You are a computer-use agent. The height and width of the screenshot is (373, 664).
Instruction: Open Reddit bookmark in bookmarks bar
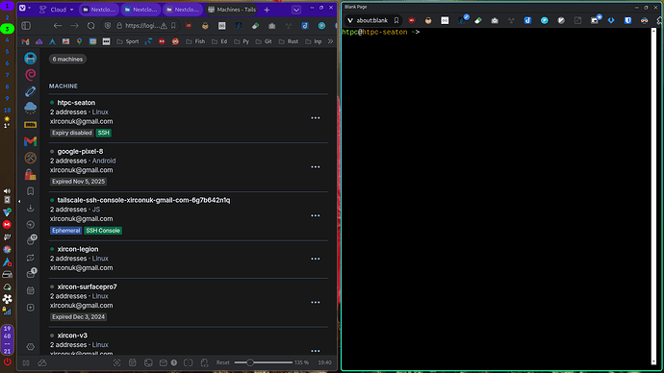pos(175,41)
